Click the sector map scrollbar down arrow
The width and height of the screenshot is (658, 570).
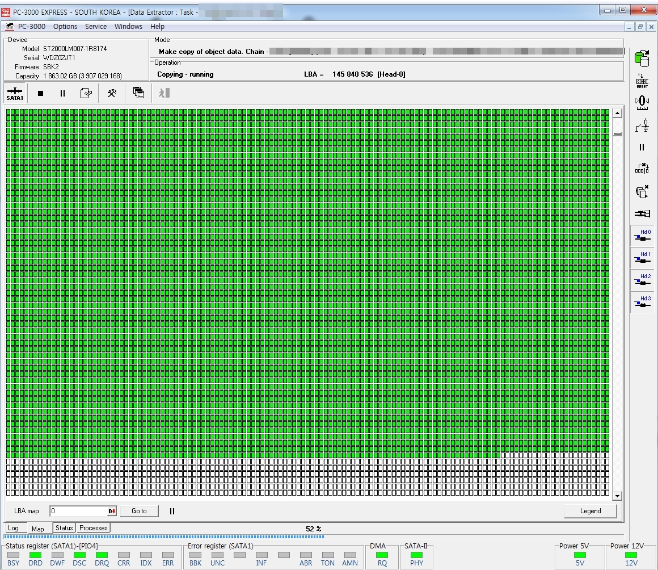coord(618,496)
